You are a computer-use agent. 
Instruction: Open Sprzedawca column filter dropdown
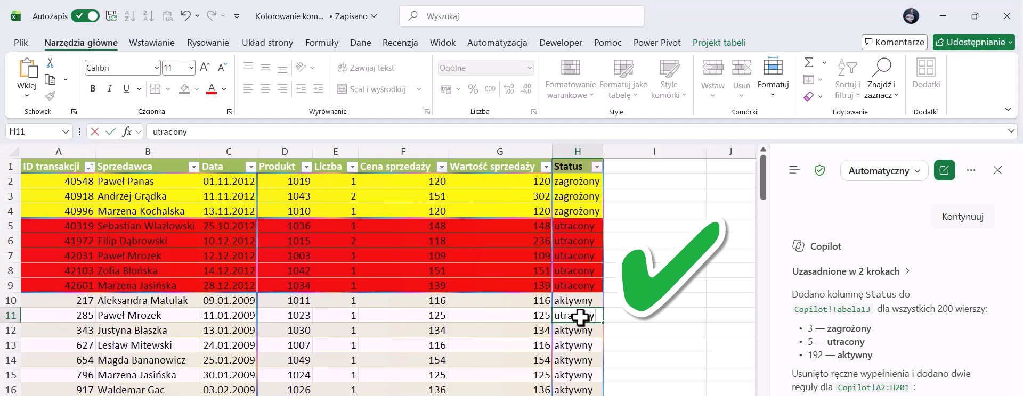coord(194,167)
